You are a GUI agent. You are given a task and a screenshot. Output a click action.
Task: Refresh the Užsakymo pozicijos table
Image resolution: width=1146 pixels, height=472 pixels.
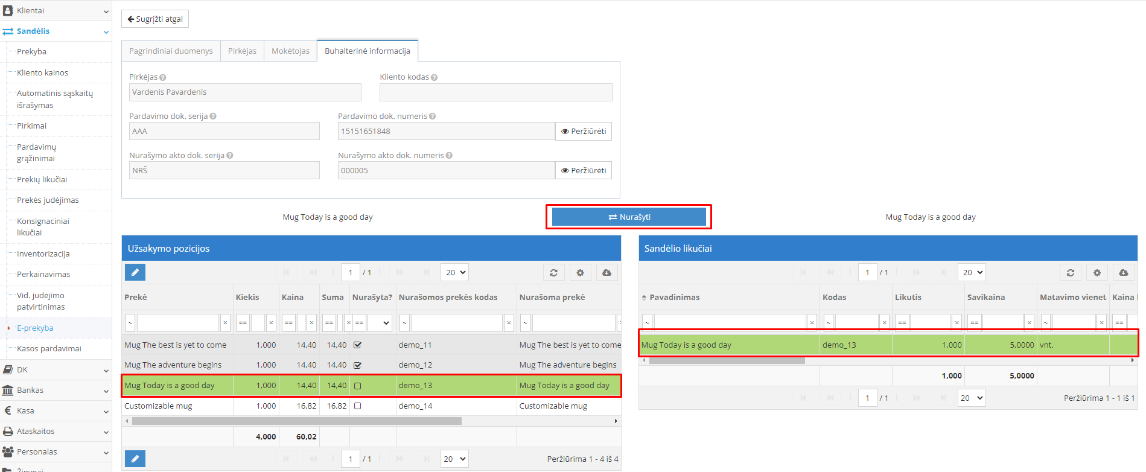pyautogui.click(x=553, y=272)
